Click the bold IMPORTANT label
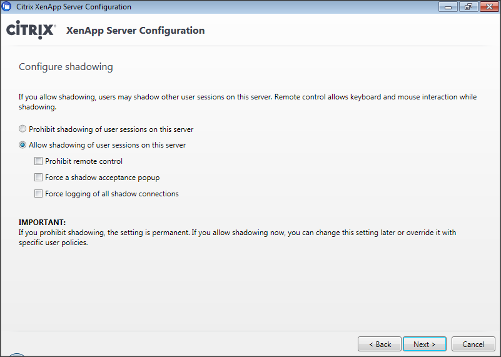This screenshot has height=357, width=501. [x=42, y=223]
